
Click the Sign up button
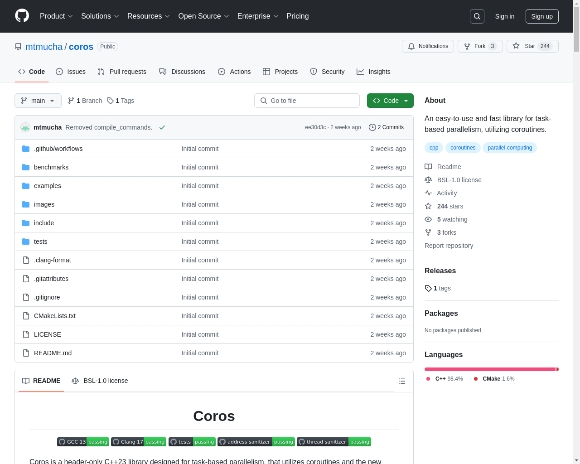tap(542, 16)
